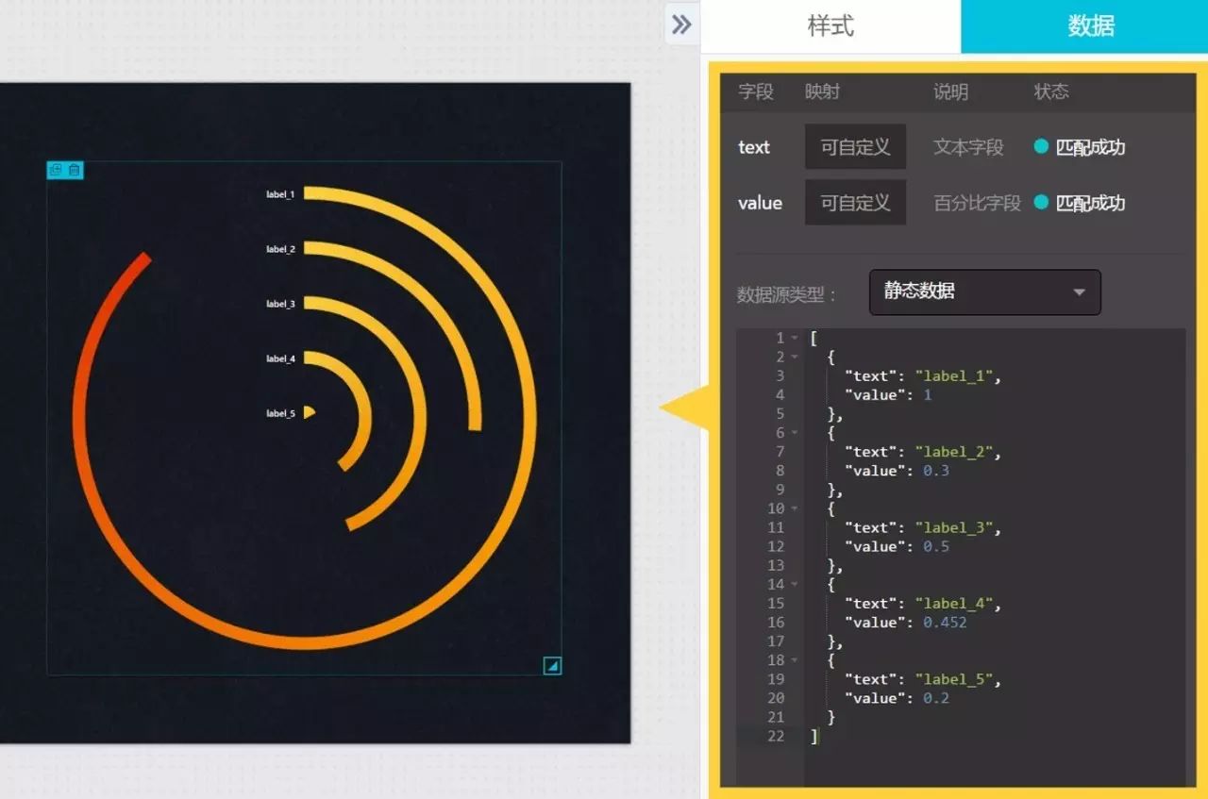The image size is (1208, 799).
Task: Click the teal status dot for value field
Action: click(x=1041, y=202)
